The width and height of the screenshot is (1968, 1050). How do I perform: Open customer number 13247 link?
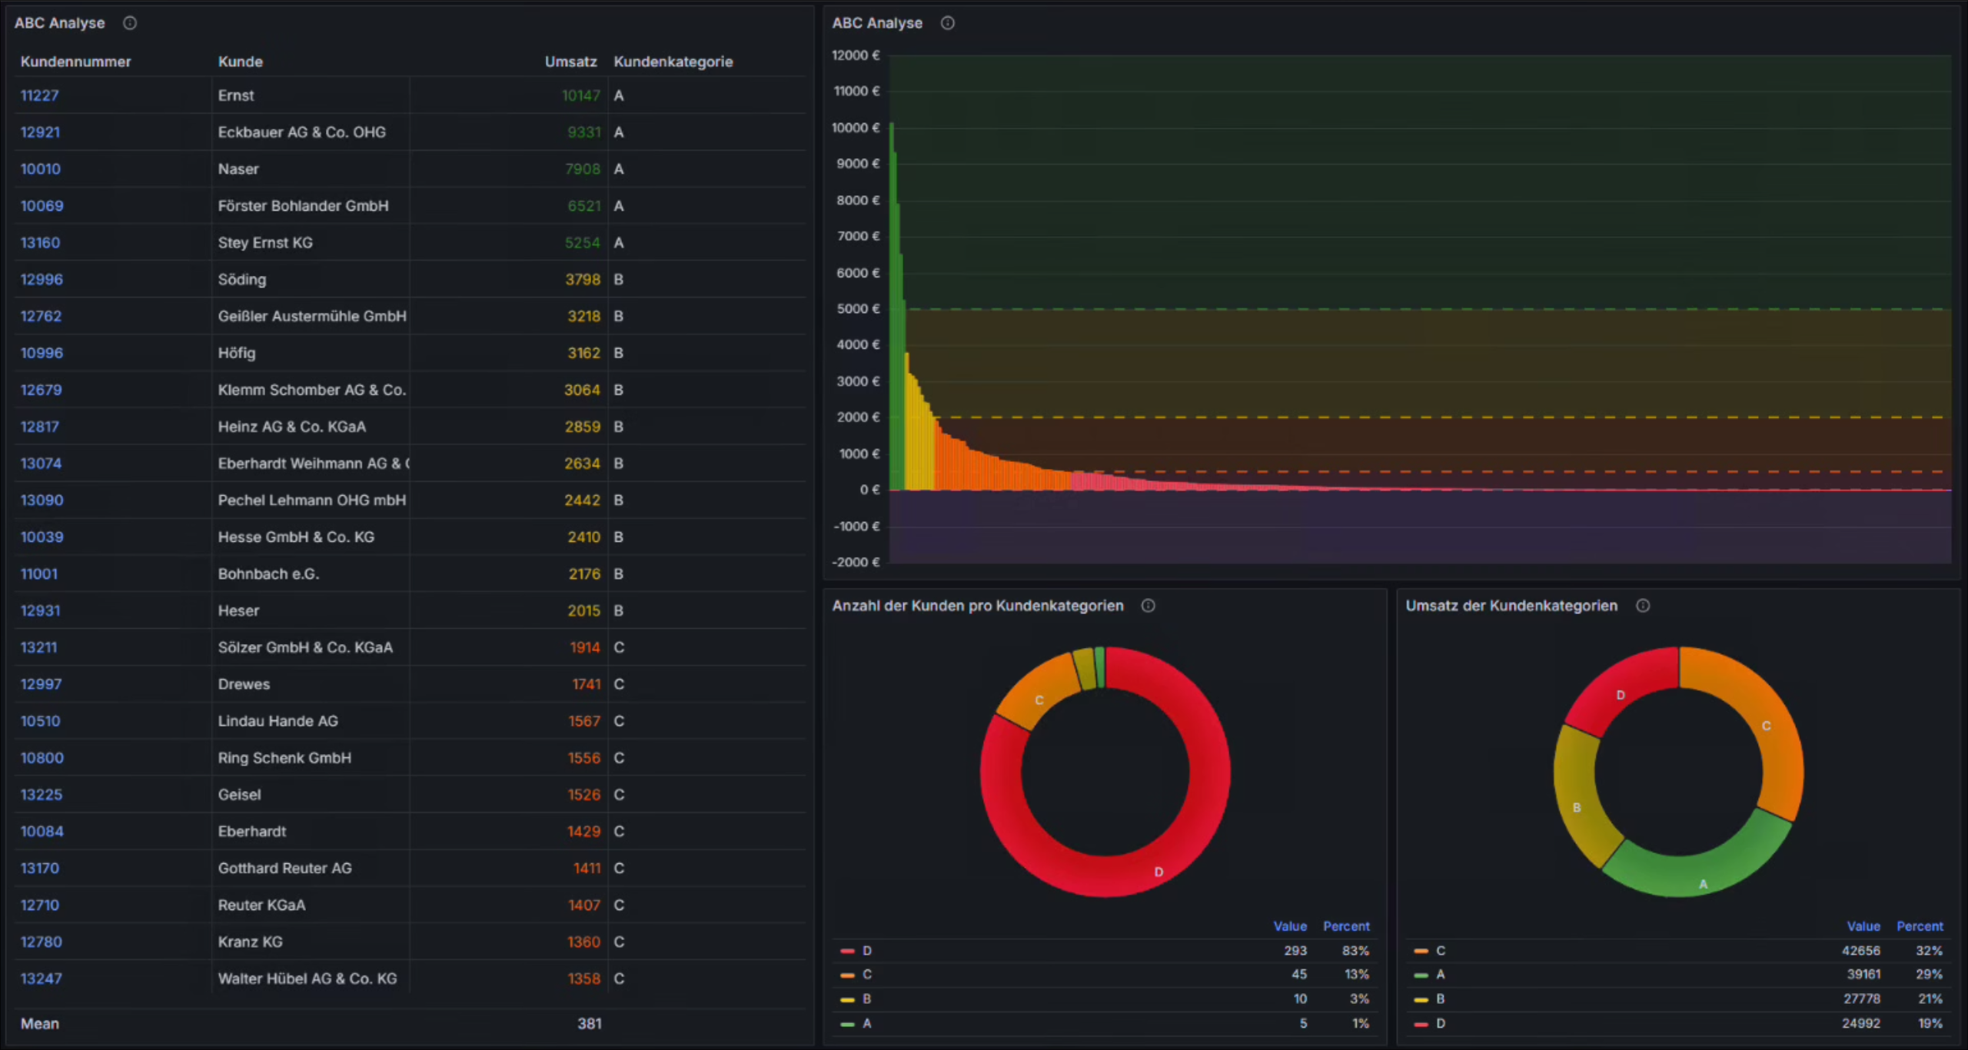(x=41, y=979)
